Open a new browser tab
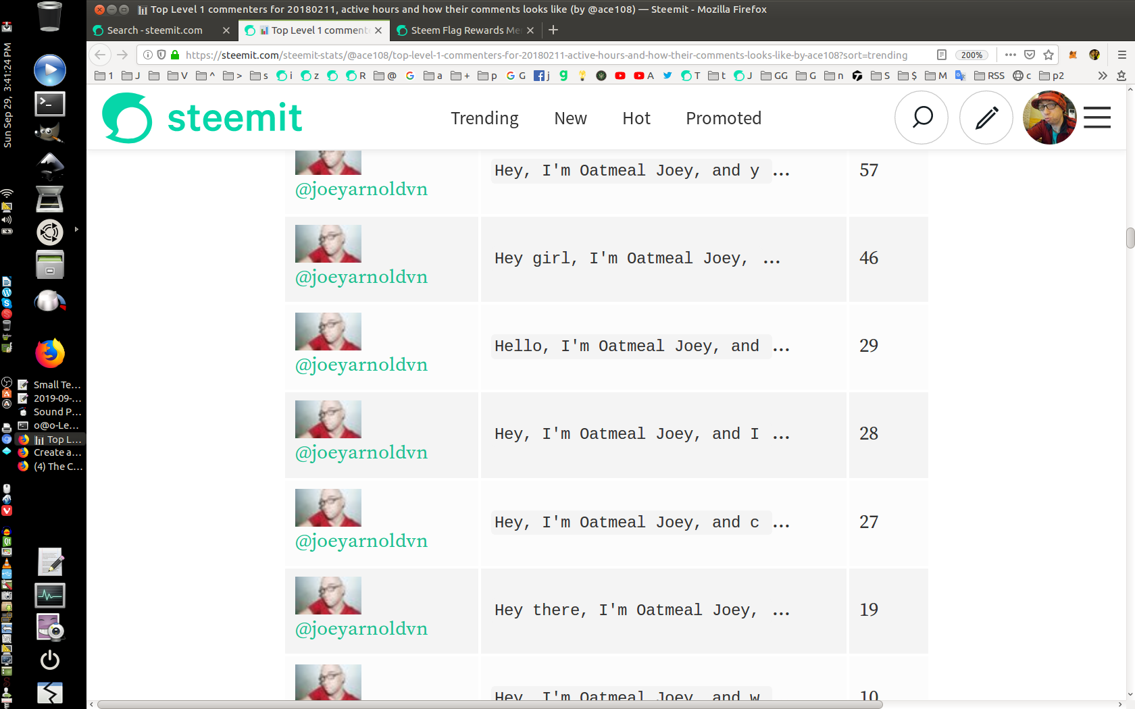This screenshot has width=1135, height=709. click(553, 30)
